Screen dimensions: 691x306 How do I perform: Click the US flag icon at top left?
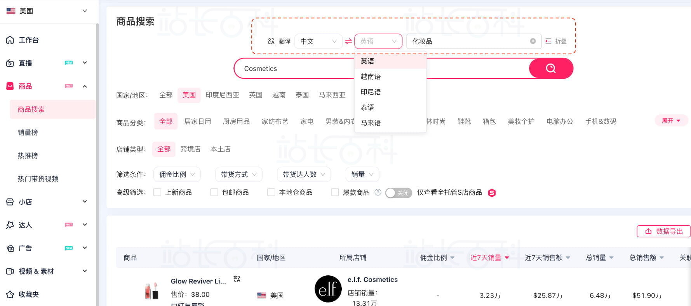tap(11, 11)
